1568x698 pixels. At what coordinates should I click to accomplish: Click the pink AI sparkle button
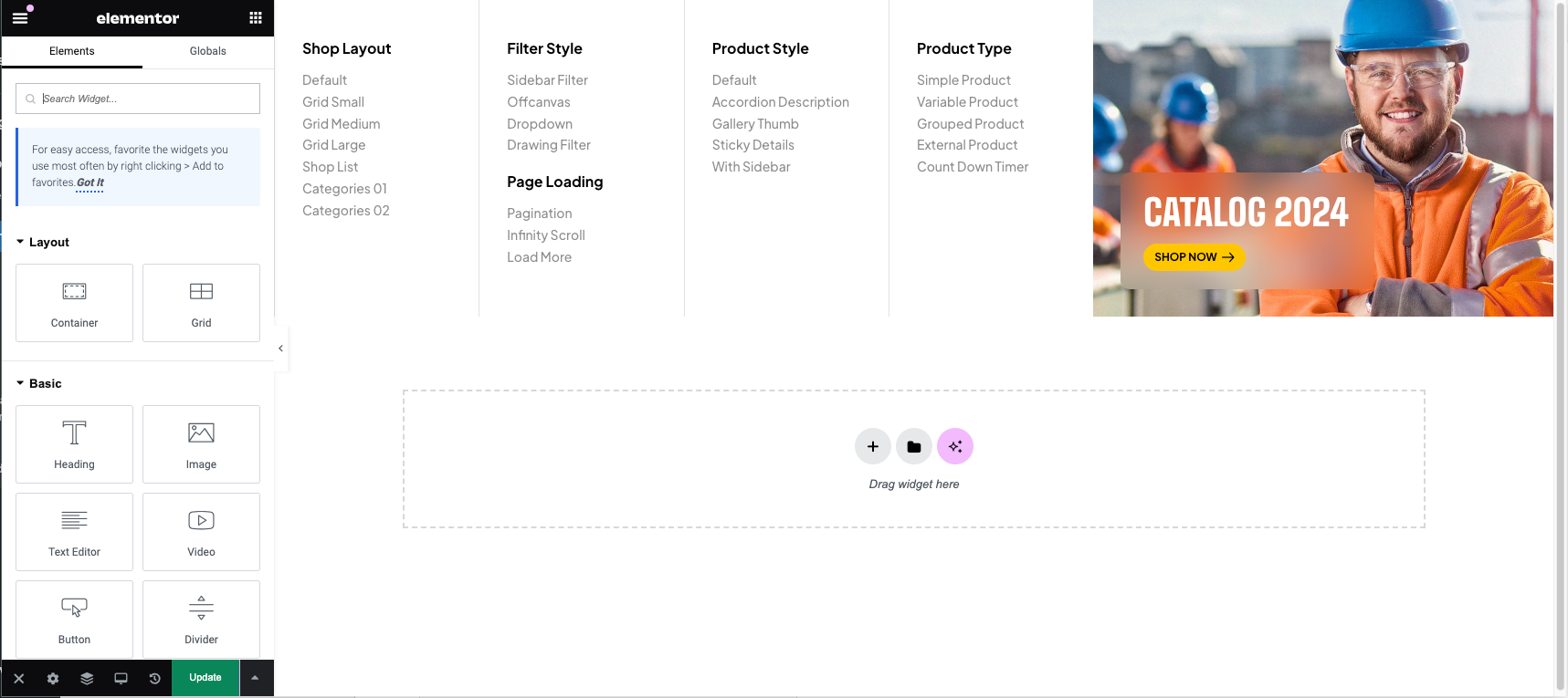[955, 446]
